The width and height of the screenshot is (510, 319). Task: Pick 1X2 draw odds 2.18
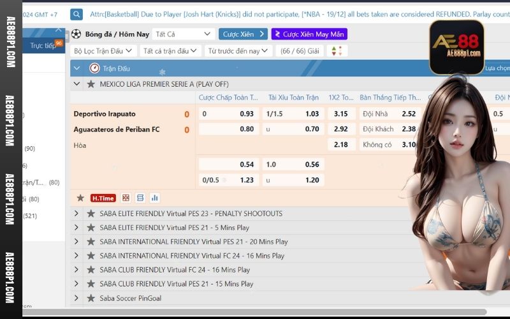coord(342,145)
